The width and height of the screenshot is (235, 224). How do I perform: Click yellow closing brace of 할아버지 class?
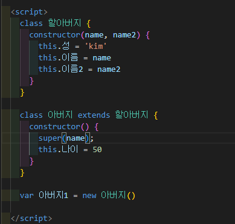click(x=22, y=93)
